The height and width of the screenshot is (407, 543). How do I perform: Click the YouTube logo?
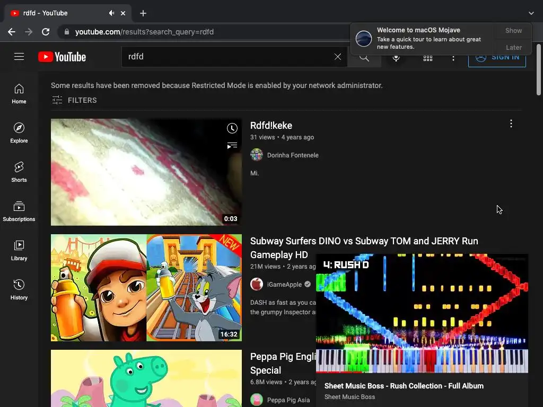point(62,57)
